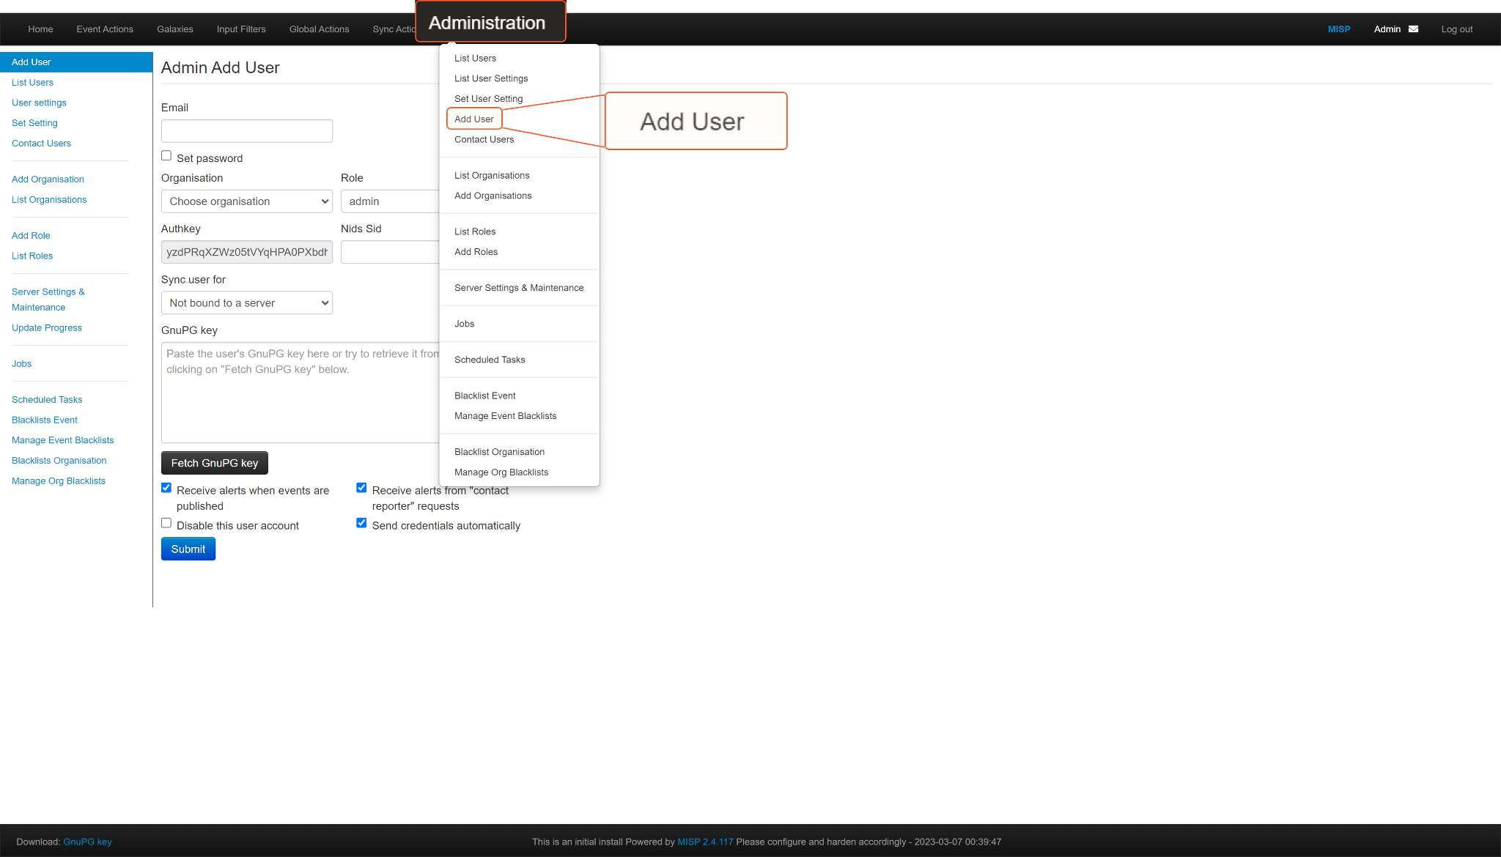
Task: Click the Email input field
Action: (246, 131)
